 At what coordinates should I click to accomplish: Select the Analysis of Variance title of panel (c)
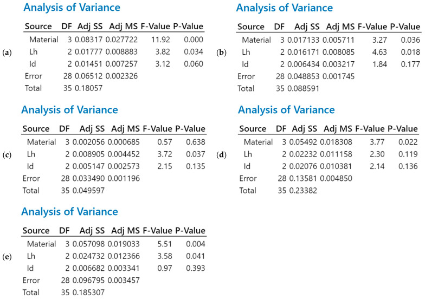pyautogui.click(x=69, y=110)
